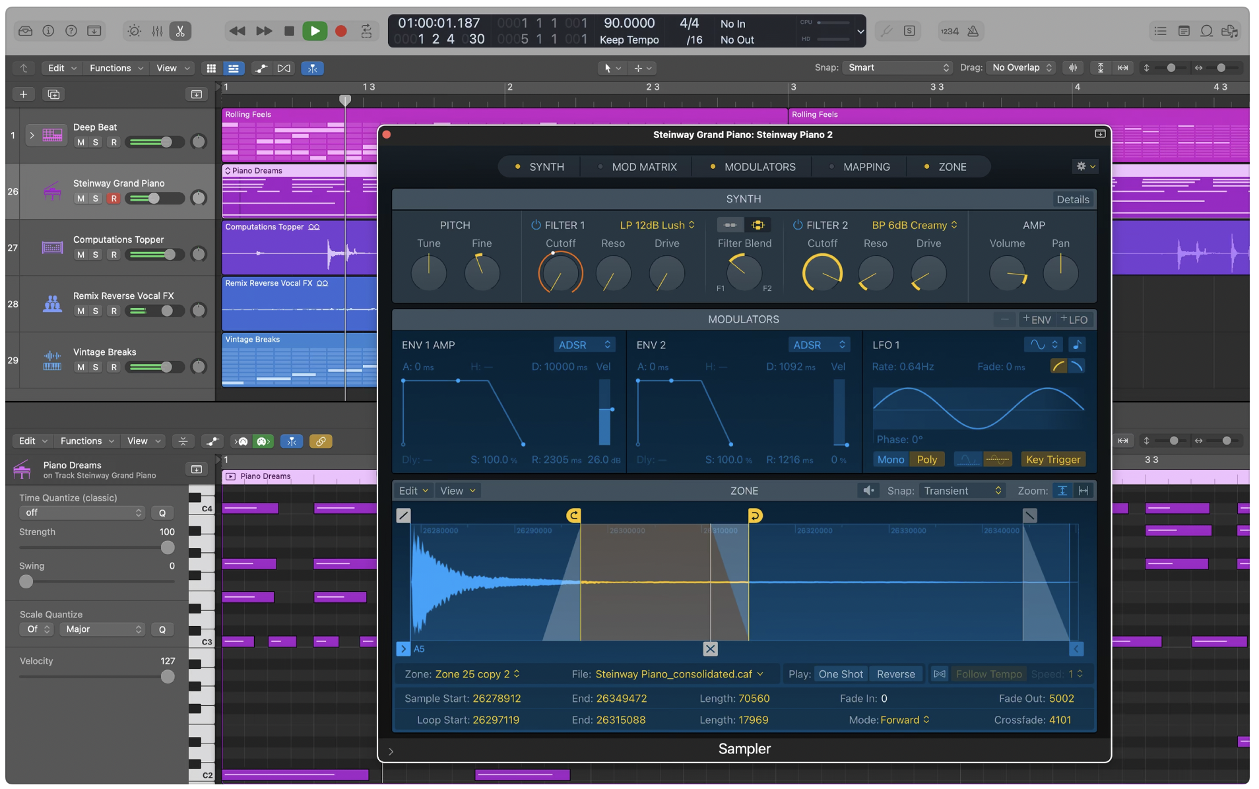Rewind the playhead
This screenshot has width=1259, height=789.
(237, 31)
